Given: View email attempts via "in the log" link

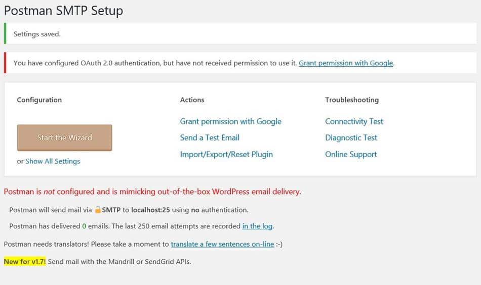Looking at the screenshot, I should (x=258, y=226).
